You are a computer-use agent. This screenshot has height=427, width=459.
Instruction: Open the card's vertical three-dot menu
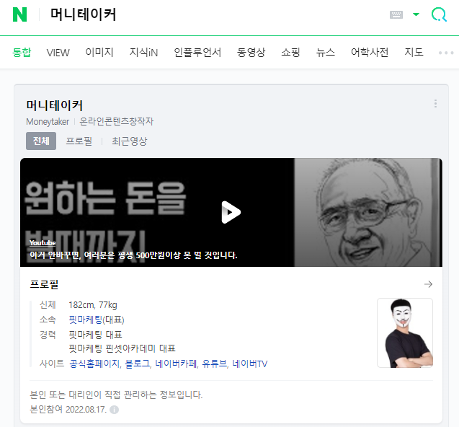(435, 103)
